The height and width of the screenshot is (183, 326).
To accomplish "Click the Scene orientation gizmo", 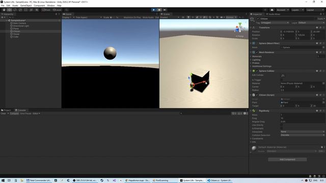I will click(240, 28).
